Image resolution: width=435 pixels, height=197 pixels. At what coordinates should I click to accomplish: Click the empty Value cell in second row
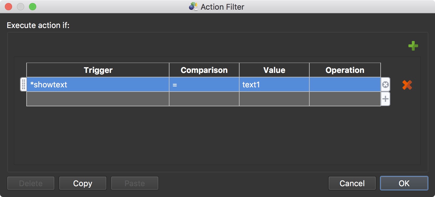(x=274, y=99)
